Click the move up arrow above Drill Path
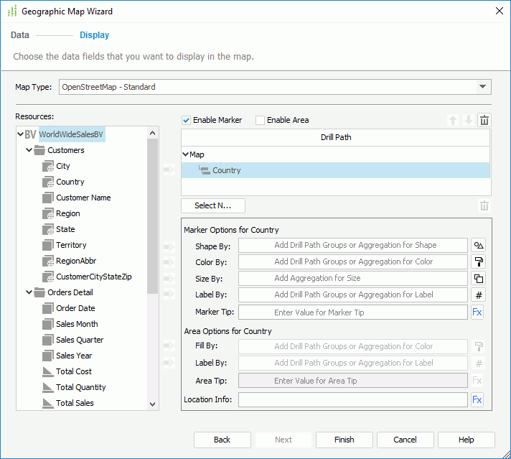Viewport: 511px width, 459px height. click(x=453, y=120)
